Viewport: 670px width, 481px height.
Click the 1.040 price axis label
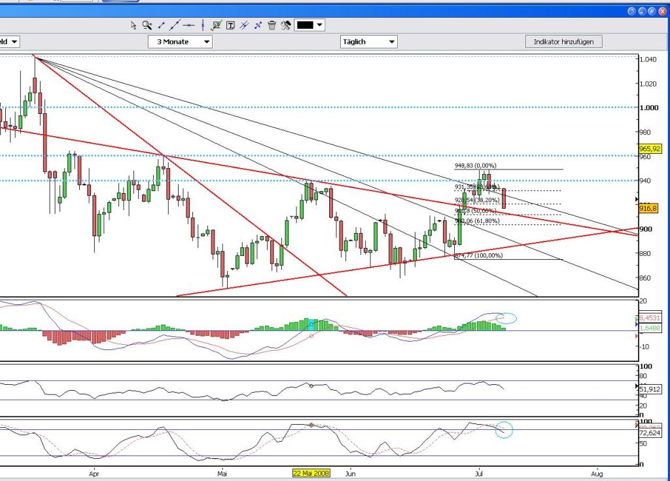(x=648, y=60)
